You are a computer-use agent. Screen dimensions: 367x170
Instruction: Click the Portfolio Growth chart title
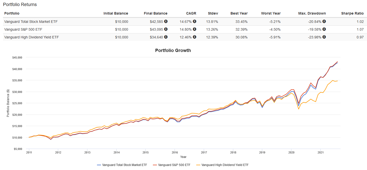pos(173,50)
